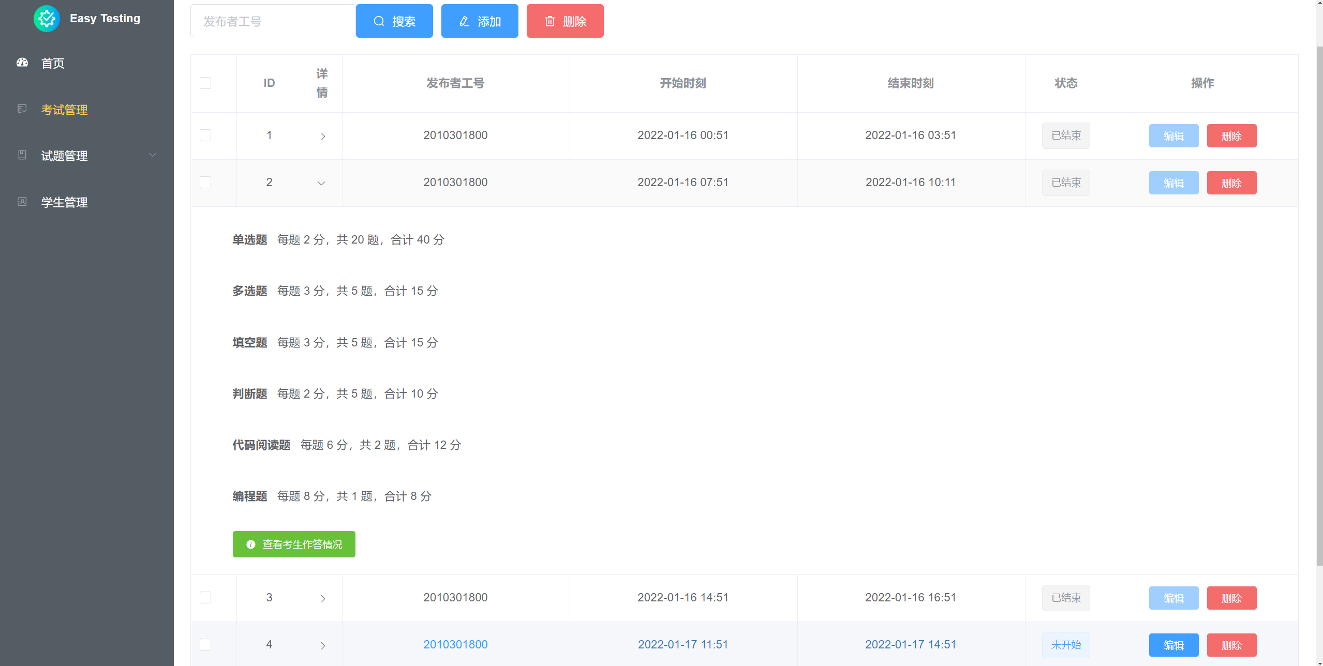Toggle the select-all header checkbox

(x=205, y=83)
